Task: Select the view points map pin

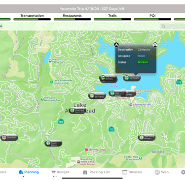Action: point(117,93)
